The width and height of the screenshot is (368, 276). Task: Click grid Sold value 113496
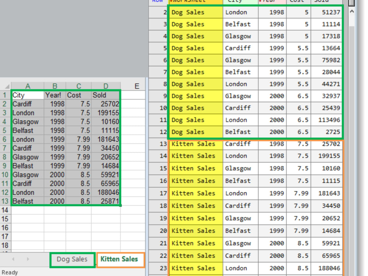click(326, 120)
